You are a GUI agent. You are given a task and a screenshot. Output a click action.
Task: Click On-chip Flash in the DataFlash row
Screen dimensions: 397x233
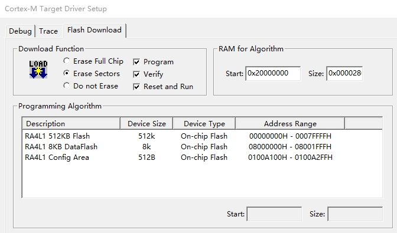(x=204, y=146)
